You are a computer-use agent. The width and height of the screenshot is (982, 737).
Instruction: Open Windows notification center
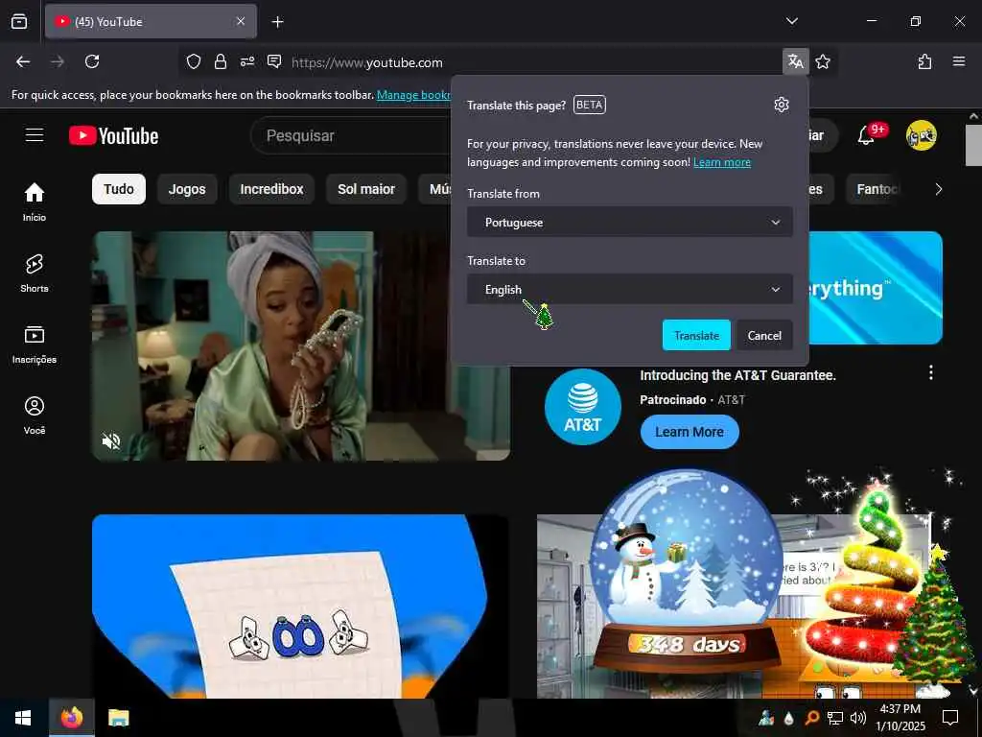point(950,718)
